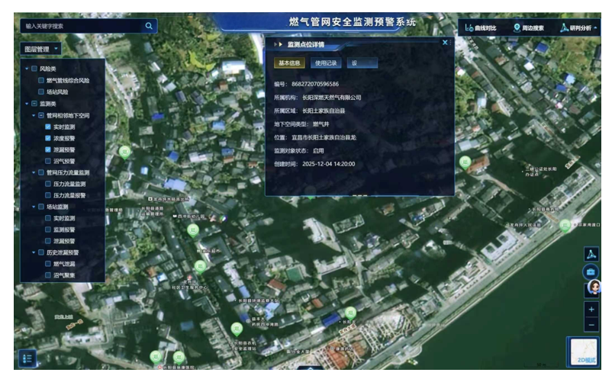Check the 风险类 checkbox

pyautogui.click(x=34, y=69)
